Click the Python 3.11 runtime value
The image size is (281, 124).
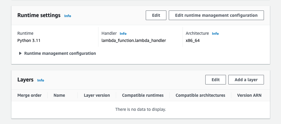pyautogui.click(x=29, y=40)
